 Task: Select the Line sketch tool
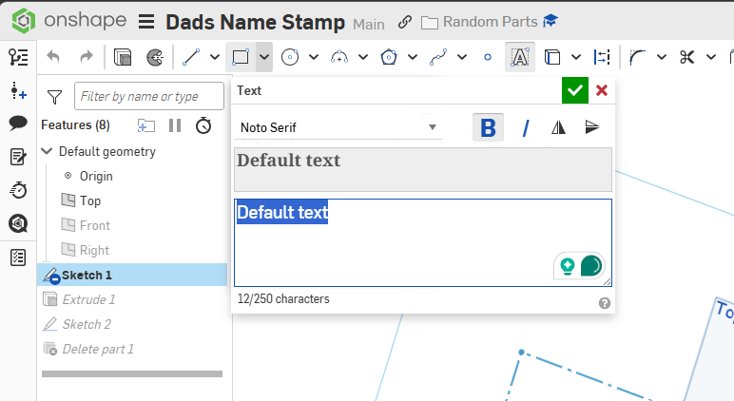191,57
